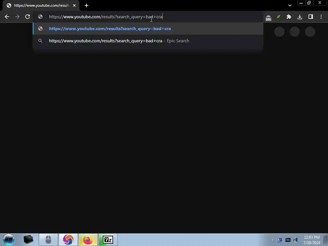Screen dimensions: 328x246
Task: Click the magnifier icon in second suggestion
Action: pyautogui.click(x=40, y=41)
